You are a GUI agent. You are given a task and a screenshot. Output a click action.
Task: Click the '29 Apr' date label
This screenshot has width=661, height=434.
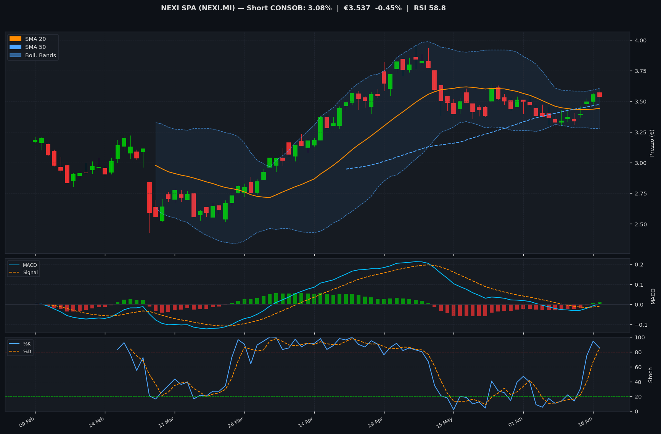coord(375,423)
